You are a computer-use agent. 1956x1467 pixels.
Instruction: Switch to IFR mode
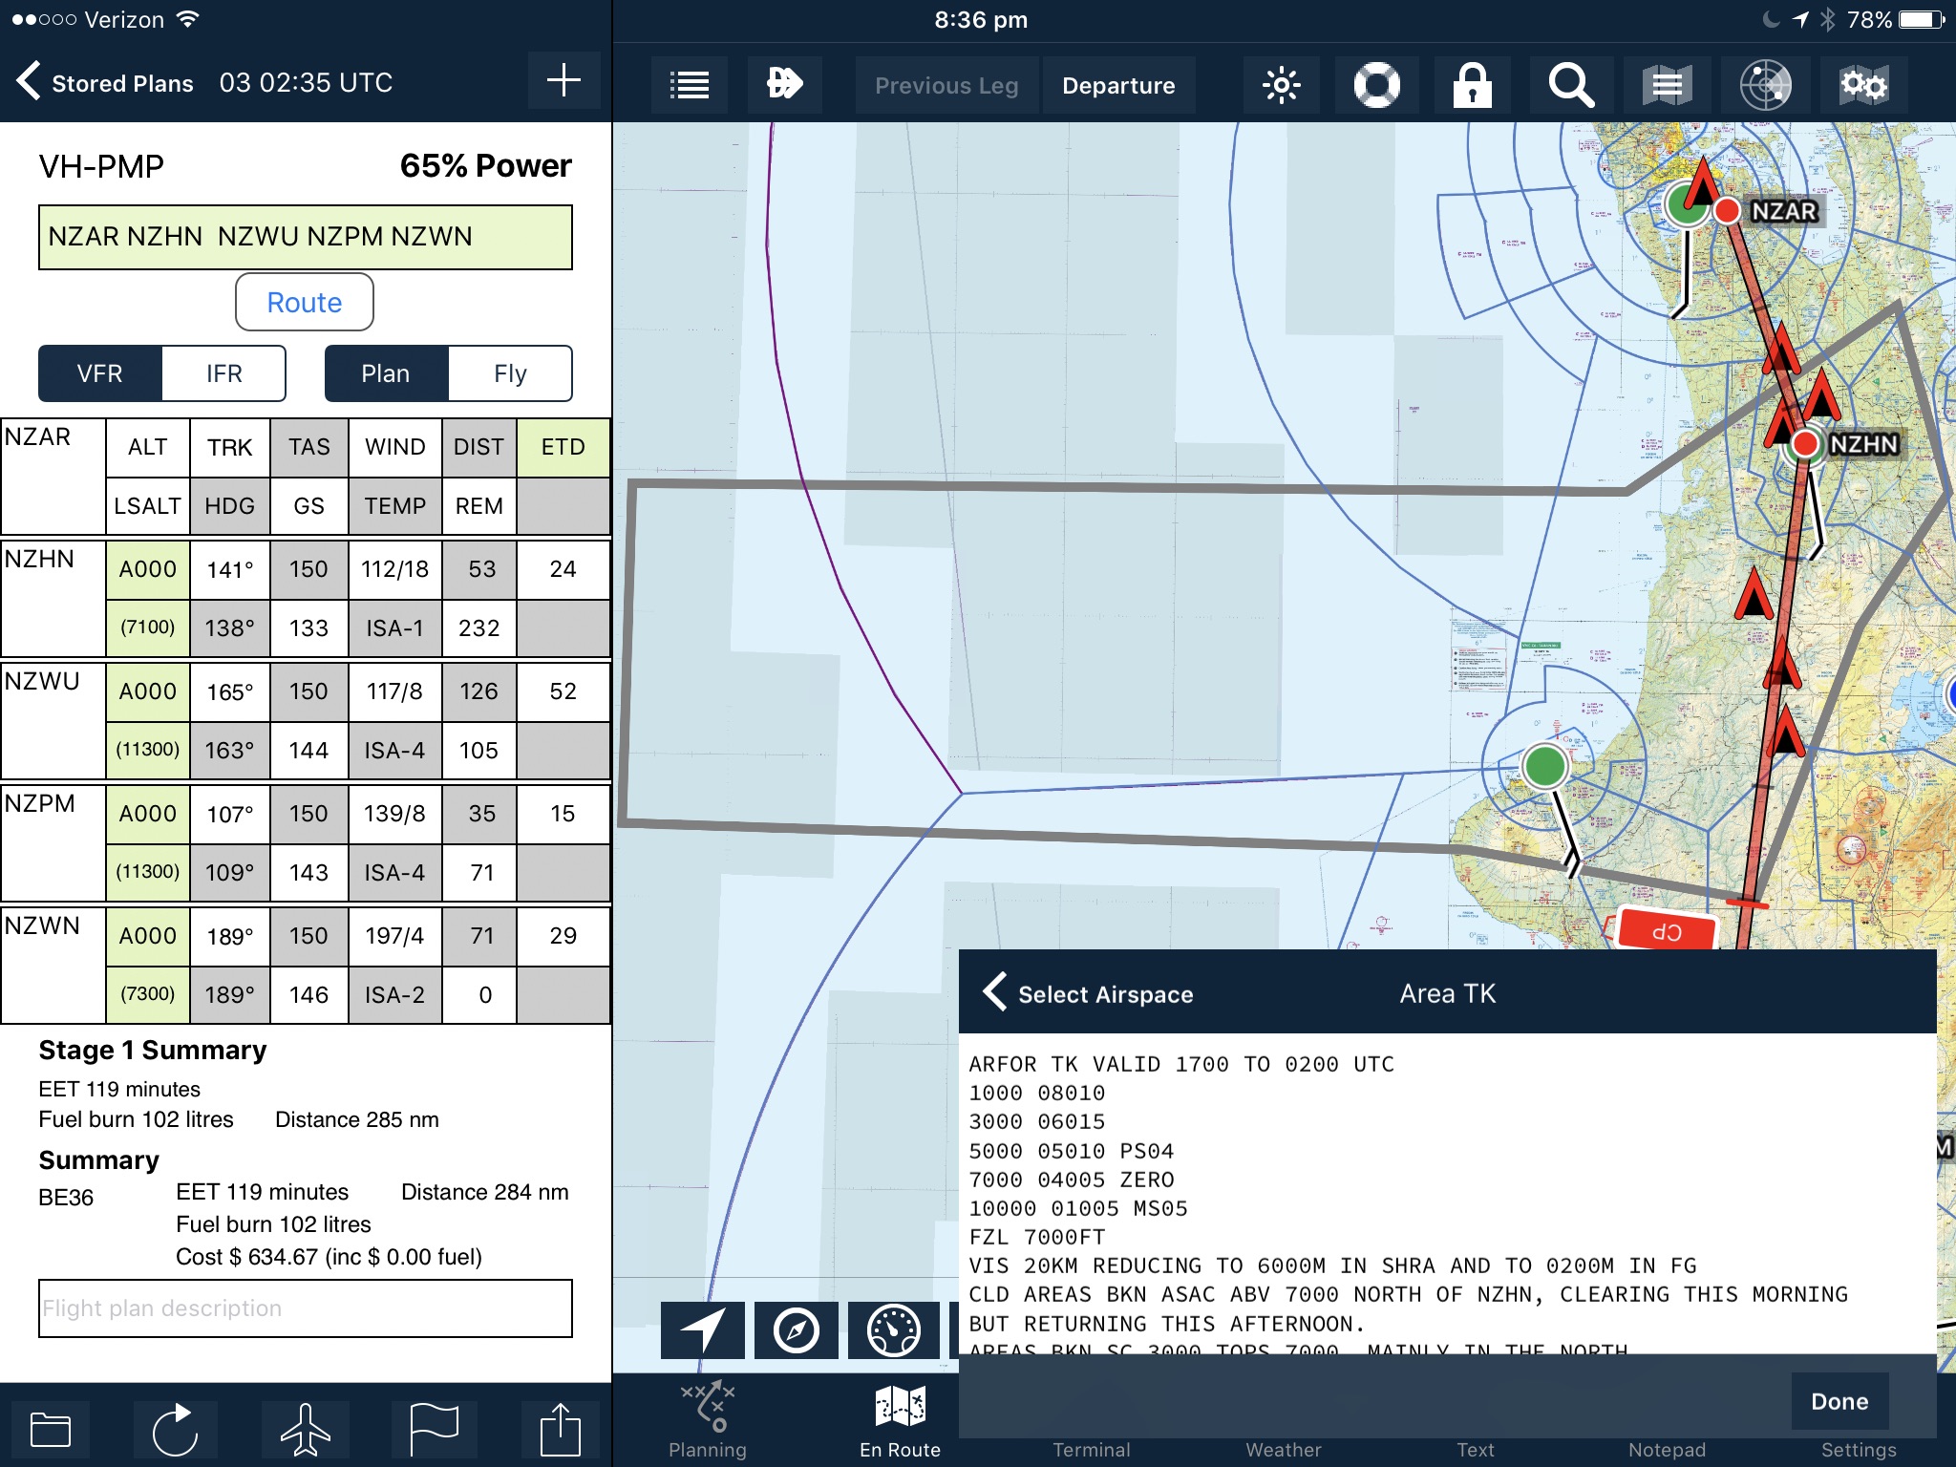[224, 373]
